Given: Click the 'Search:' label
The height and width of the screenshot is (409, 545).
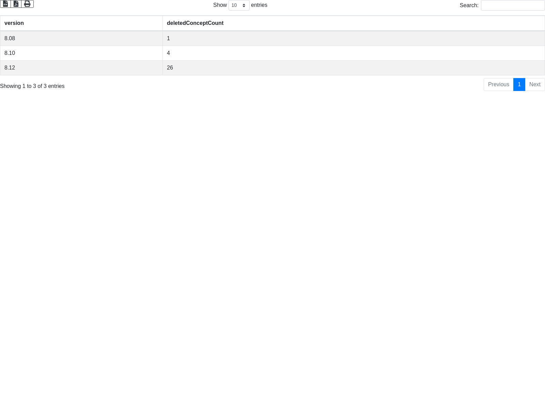Looking at the screenshot, I should [469, 5].
